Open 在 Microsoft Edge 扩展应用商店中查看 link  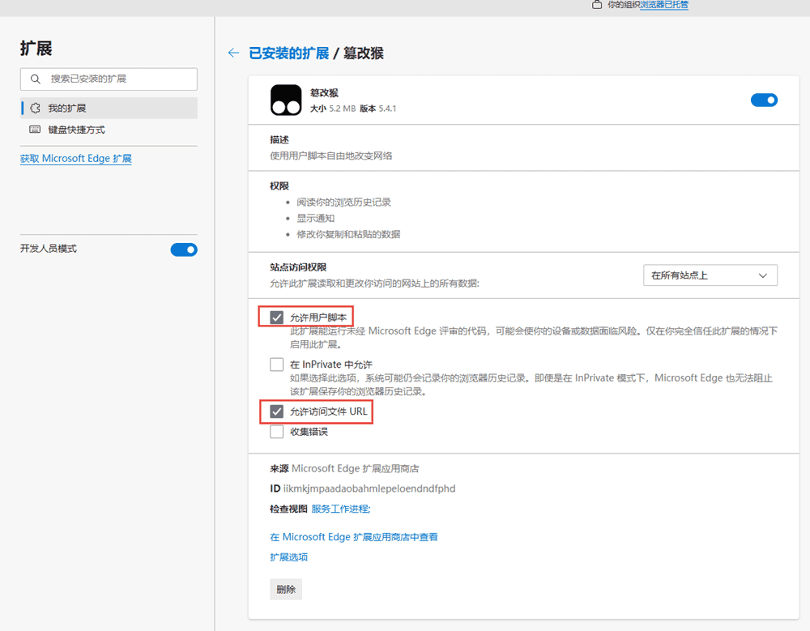(x=353, y=537)
